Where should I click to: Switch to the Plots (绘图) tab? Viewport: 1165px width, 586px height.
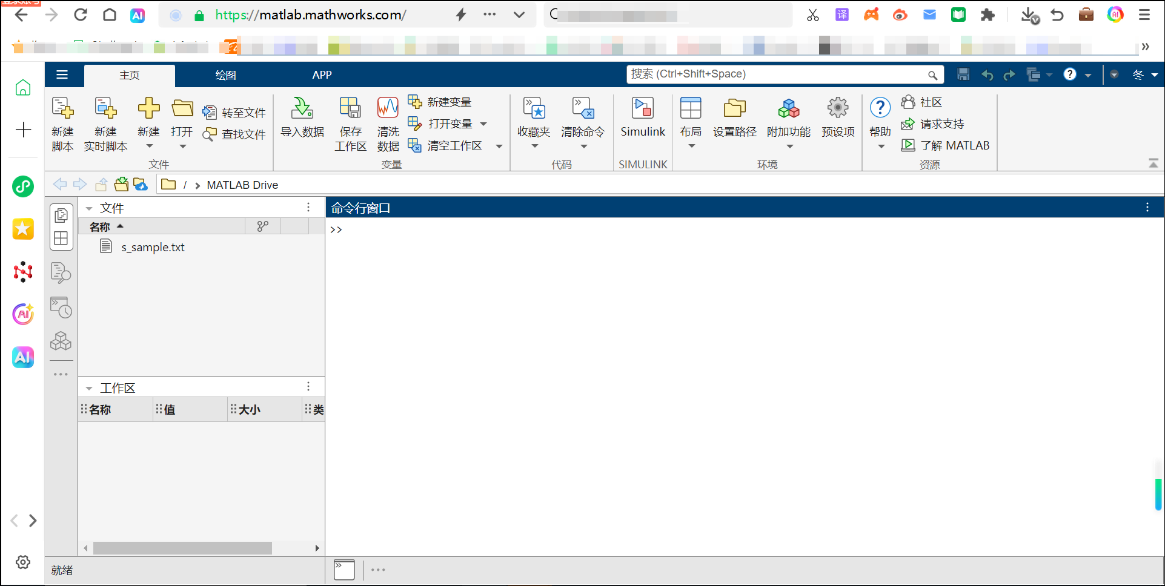[x=225, y=75]
